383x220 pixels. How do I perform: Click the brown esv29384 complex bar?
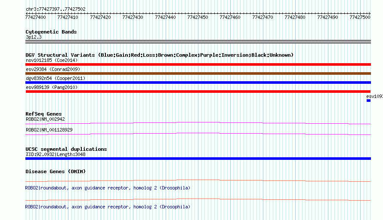tap(198, 73)
